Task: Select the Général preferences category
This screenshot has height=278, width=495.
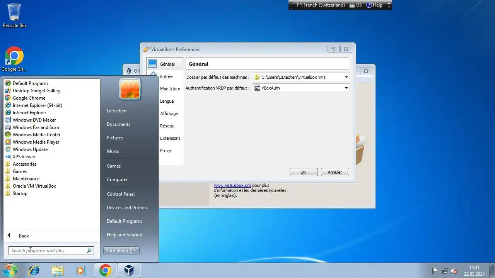Action: coord(164,64)
